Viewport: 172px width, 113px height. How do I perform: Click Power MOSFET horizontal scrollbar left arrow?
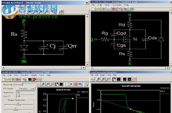click(x=92, y=68)
